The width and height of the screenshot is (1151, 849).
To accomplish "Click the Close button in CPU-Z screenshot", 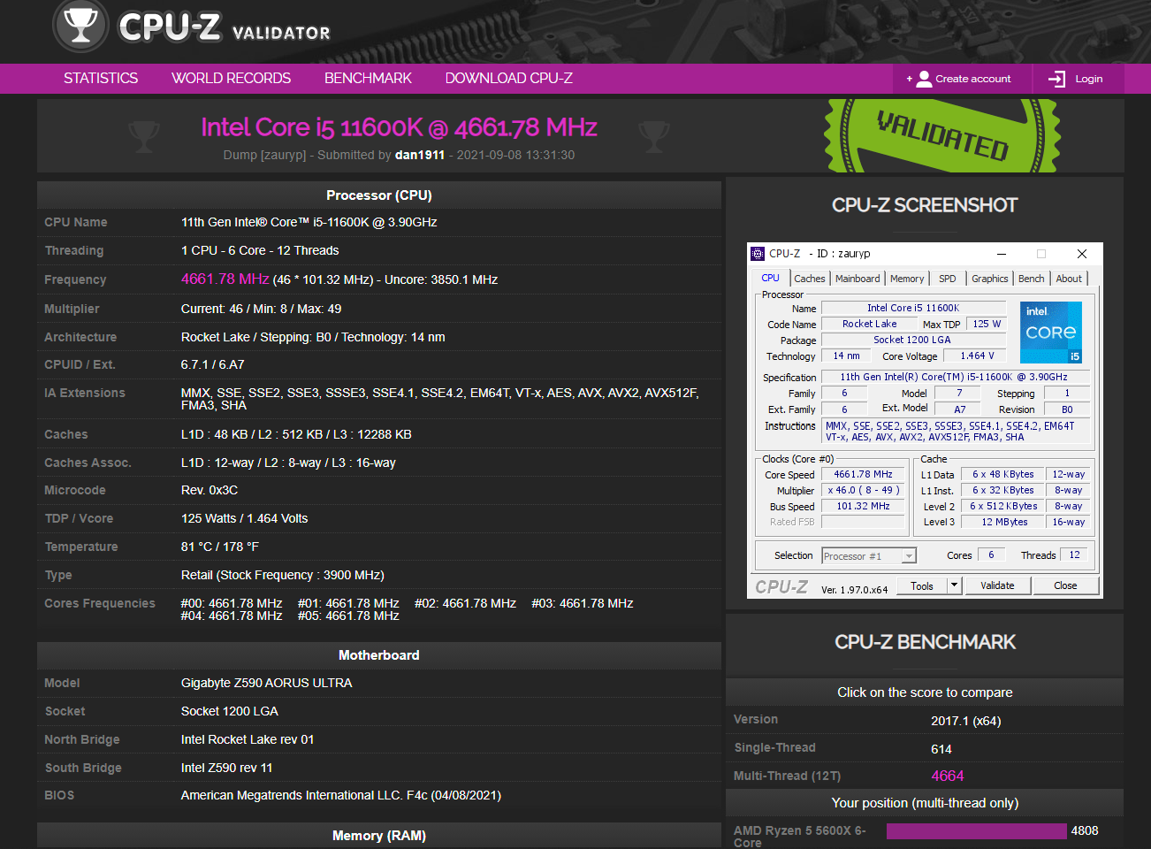I will pos(1065,585).
